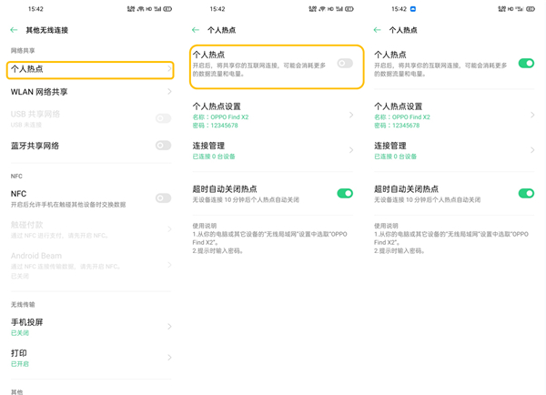
Task: Open WLAN 网络共享 chevron
Action: coord(169,92)
